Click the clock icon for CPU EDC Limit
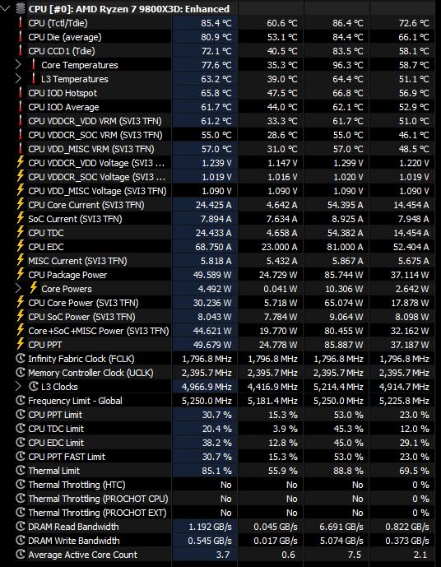The height and width of the screenshot is (567, 441). click(21, 443)
